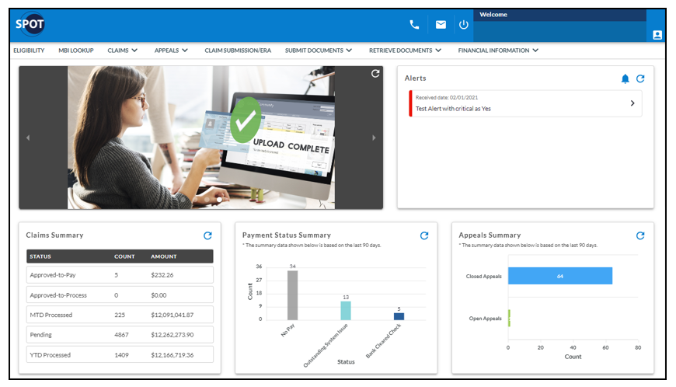Go to next carousel slide arrow
This screenshot has width=676, height=387.
pyautogui.click(x=374, y=138)
